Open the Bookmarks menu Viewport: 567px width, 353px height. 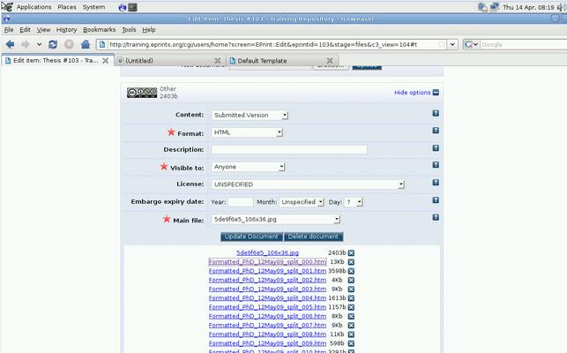click(99, 30)
